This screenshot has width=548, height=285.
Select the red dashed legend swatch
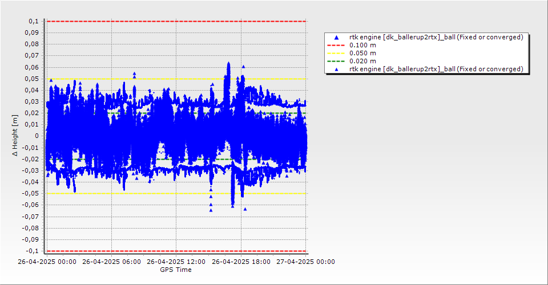click(336, 45)
